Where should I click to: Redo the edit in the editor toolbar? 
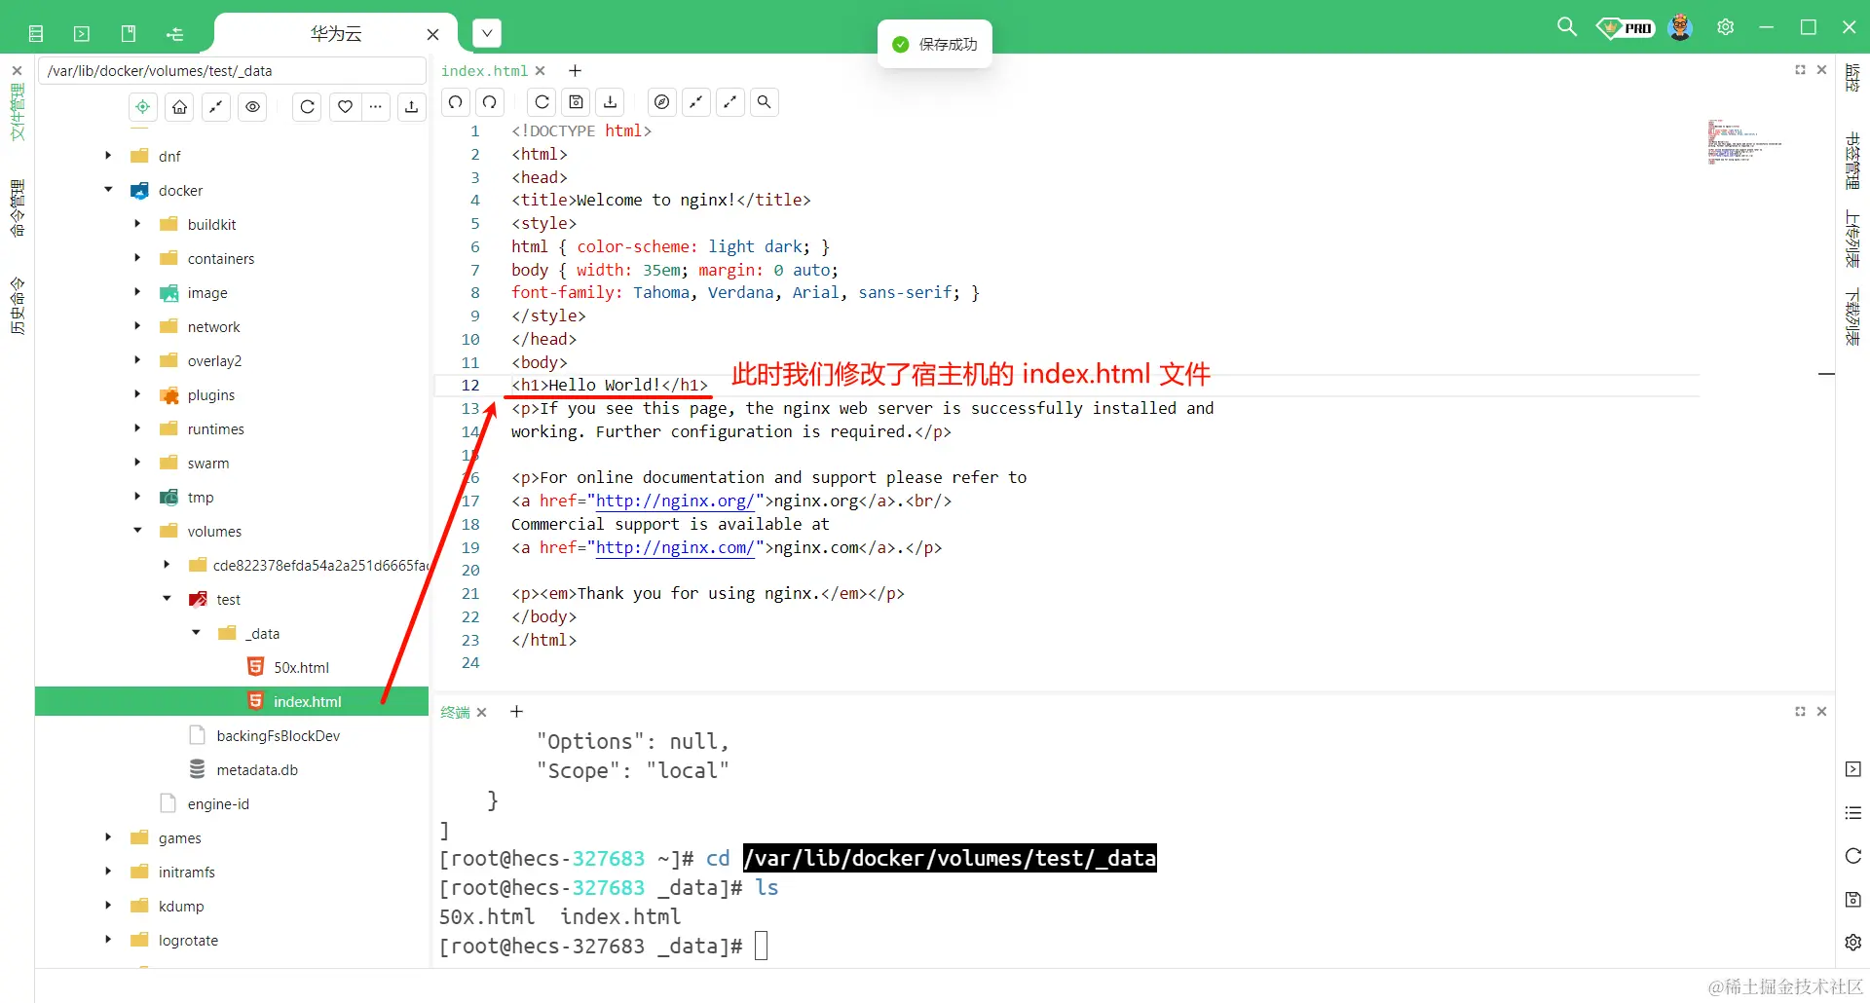[x=490, y=102]
